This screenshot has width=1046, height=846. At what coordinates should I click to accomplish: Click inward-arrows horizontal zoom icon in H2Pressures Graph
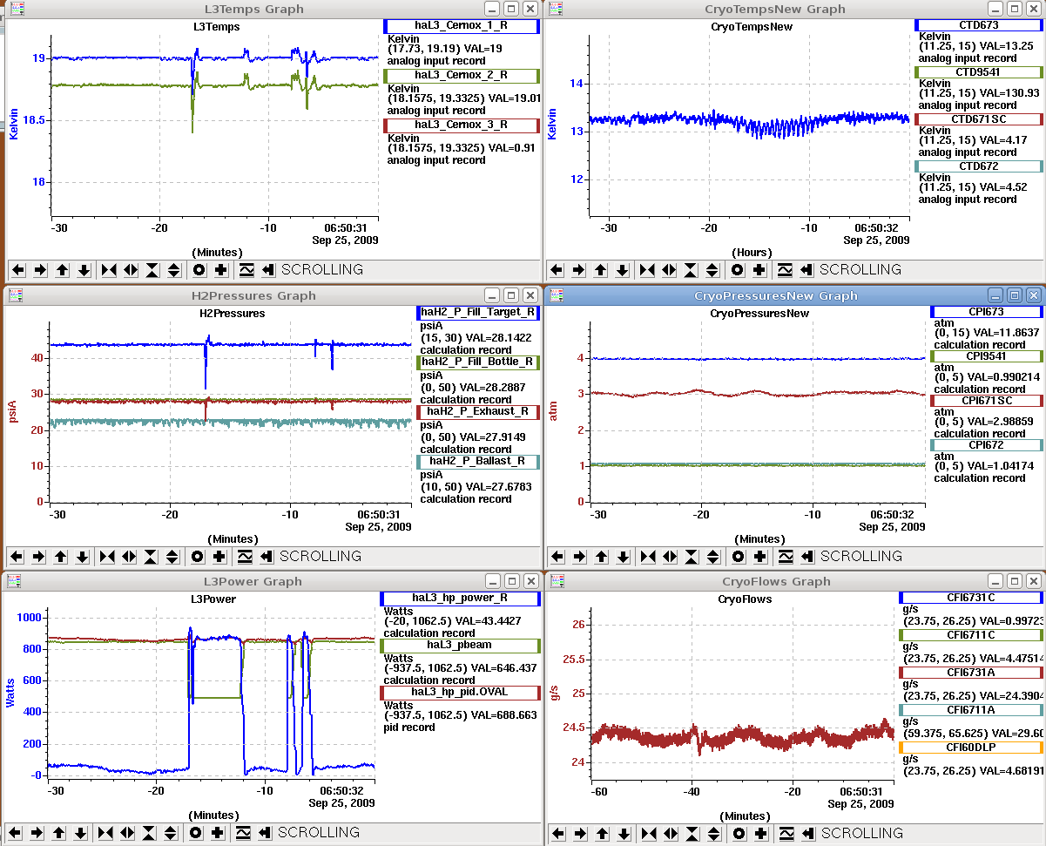pos(107,556)
